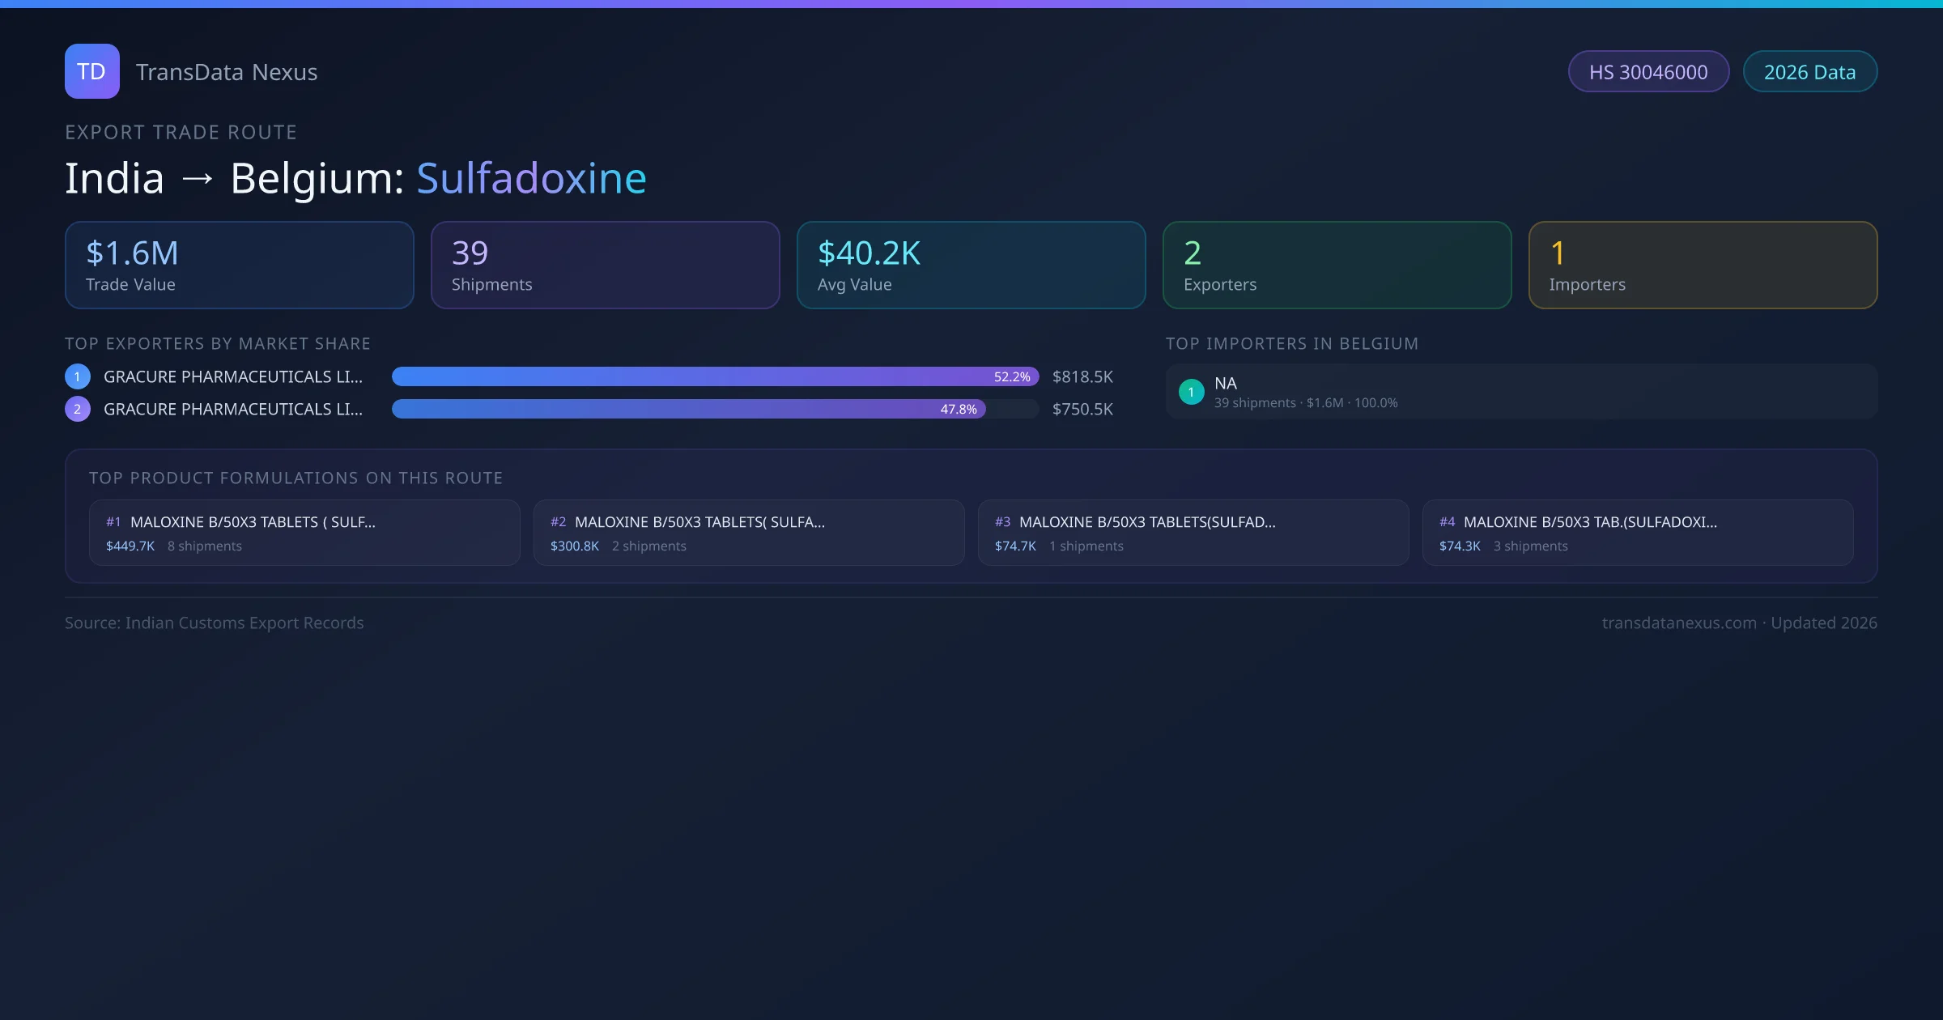Open the 1 Importers stat card
The height and width of the screenshot is (1020, 1943).
[x=1703, y=266]
